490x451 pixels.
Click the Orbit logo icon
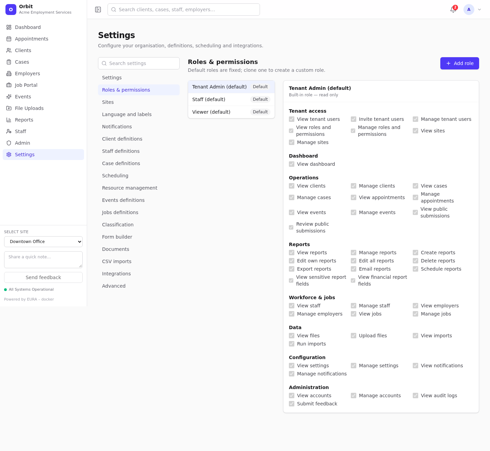[x=11, y=10]
